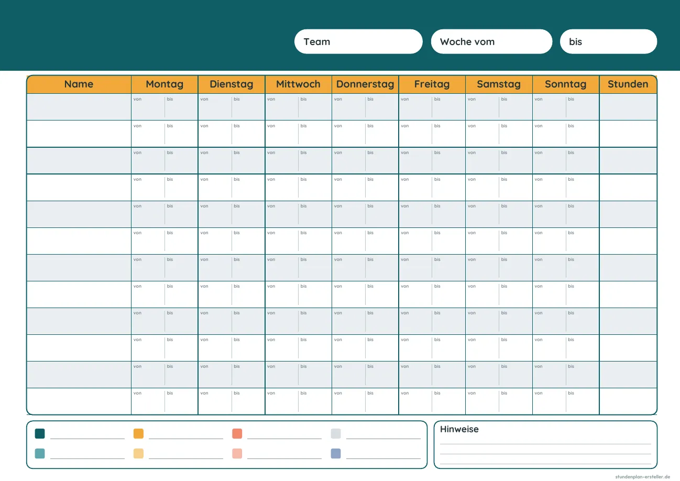Click the Hinweise notes heading
The width and height of the screenshot is (680, 481).
pos(459,429)
